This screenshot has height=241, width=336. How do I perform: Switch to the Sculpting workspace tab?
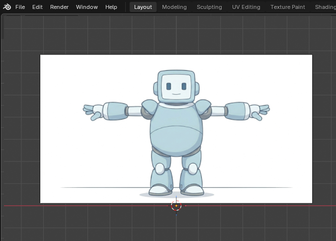(209, 7)
